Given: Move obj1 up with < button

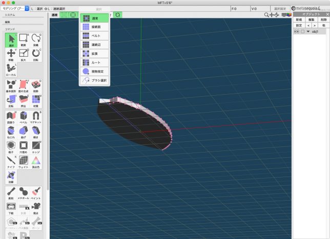Looking at the screenshot, I should click(308, 26).
